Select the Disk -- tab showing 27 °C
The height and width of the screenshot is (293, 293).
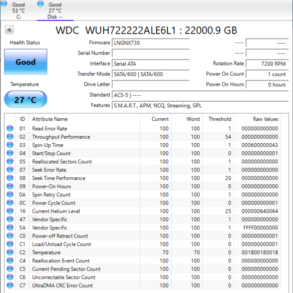[x=55, y=11]
